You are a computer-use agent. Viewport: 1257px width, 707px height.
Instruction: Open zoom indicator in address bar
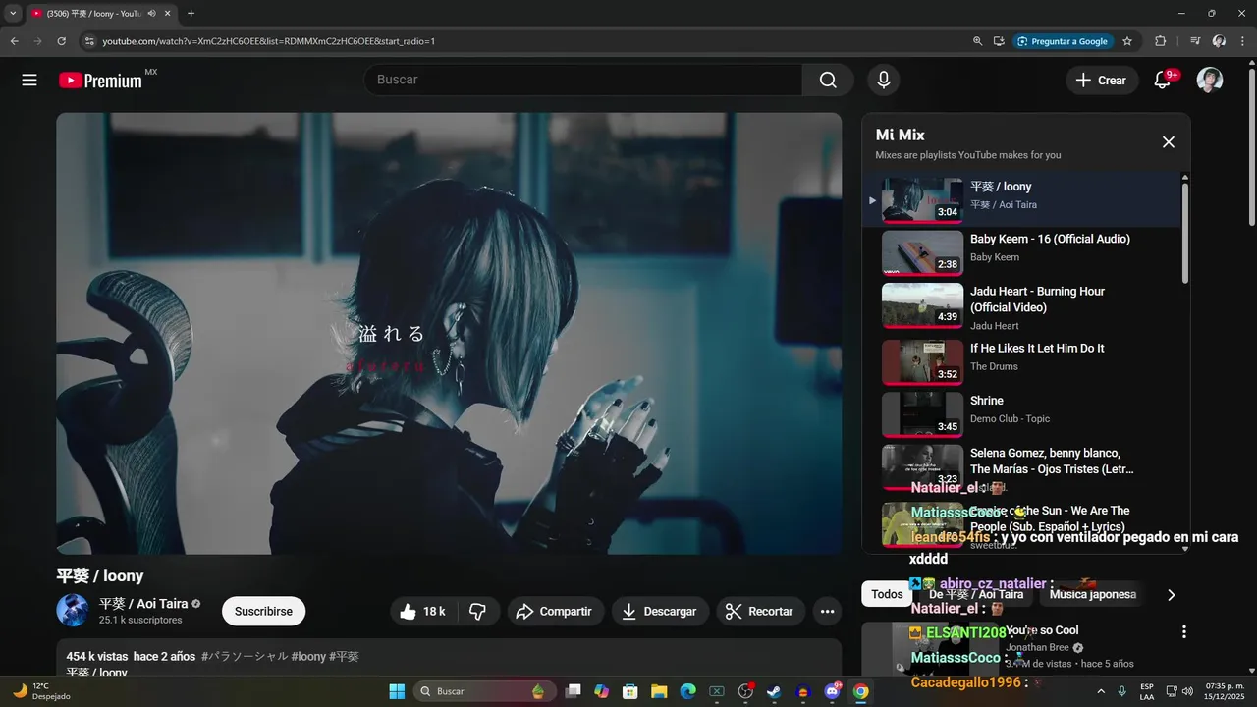[x=977, y=41]
